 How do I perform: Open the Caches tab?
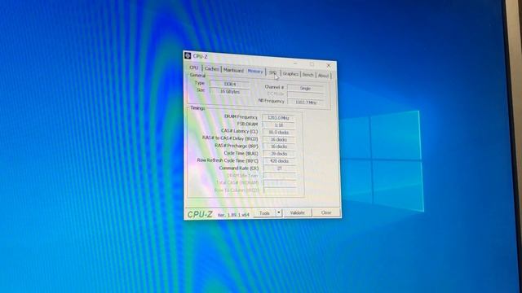tap(212, 68)
